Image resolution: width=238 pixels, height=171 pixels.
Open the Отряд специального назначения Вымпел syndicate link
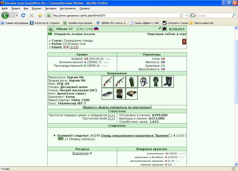136,135
